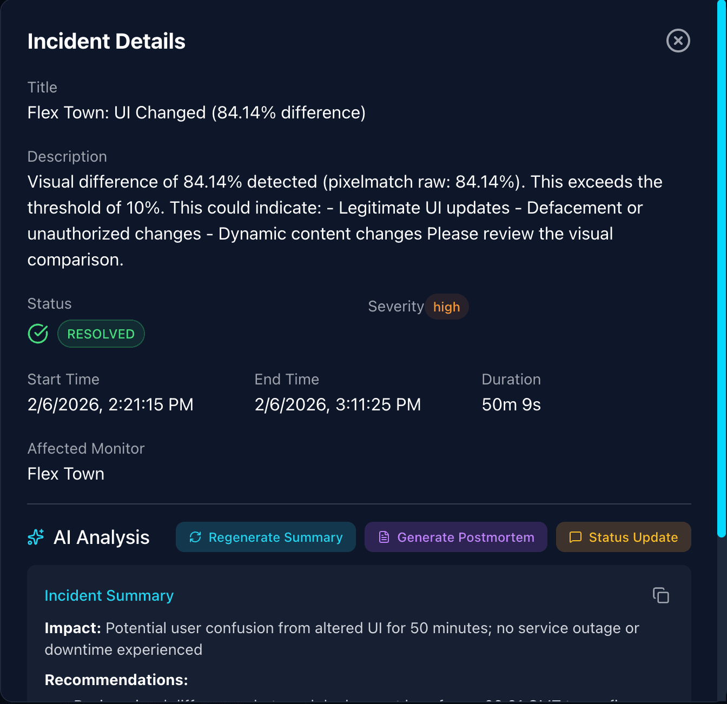Click the chat bubble icon on Status Update
The image size is (727, 704).
pos(575,537)
